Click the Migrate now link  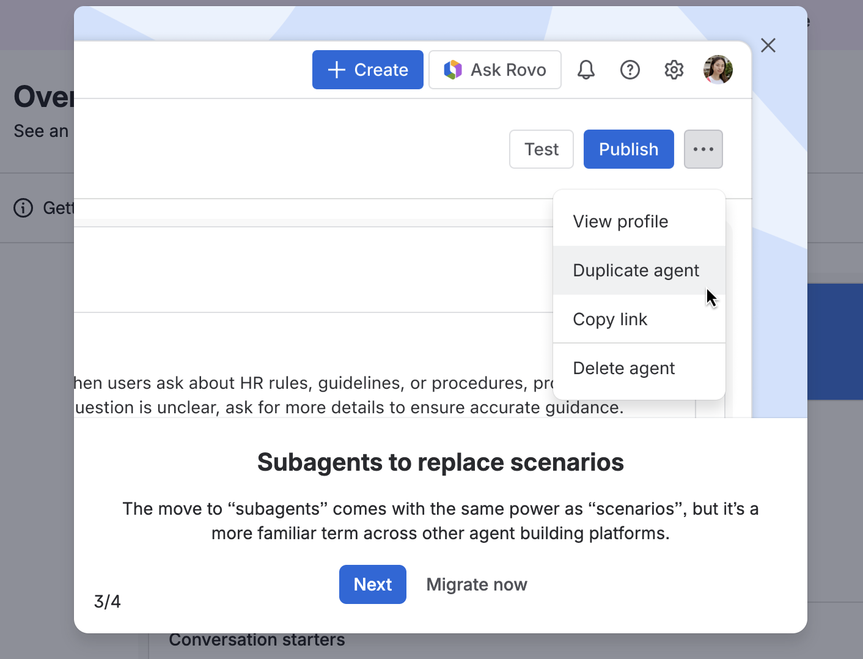tap(477, 584)
